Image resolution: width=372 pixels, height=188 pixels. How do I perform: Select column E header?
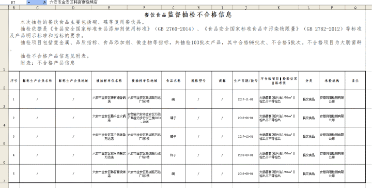109,8
